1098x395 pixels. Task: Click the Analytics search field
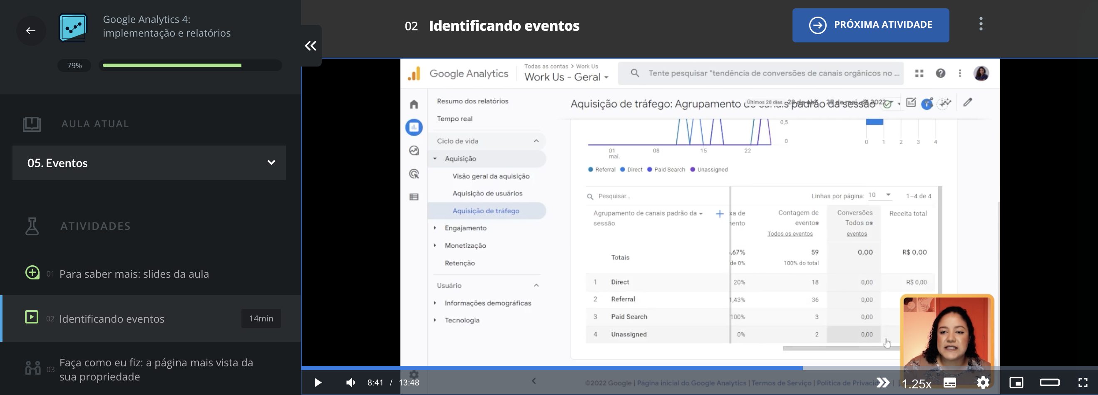[761, 73]
